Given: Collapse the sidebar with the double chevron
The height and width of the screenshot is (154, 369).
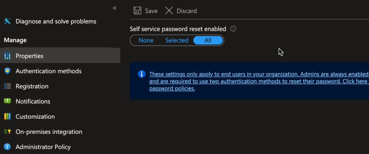Looking at the screenshot, I should 115,8.
